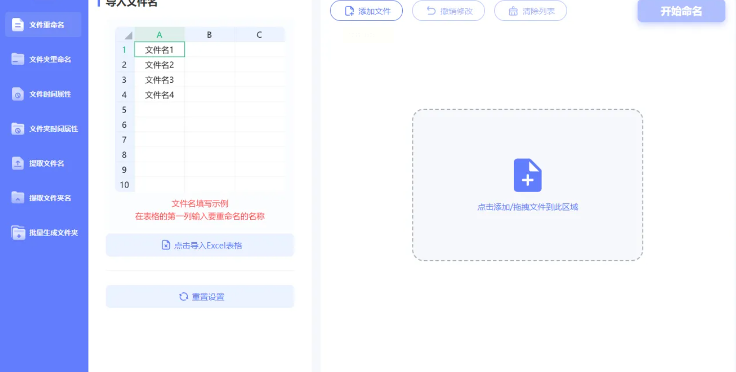Select the 提取文件名 upload icon

coord(18,164)
